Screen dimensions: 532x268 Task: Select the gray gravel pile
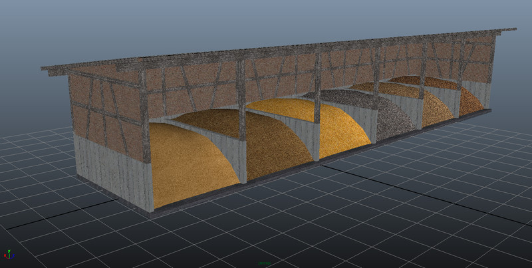tap(396, 116)
